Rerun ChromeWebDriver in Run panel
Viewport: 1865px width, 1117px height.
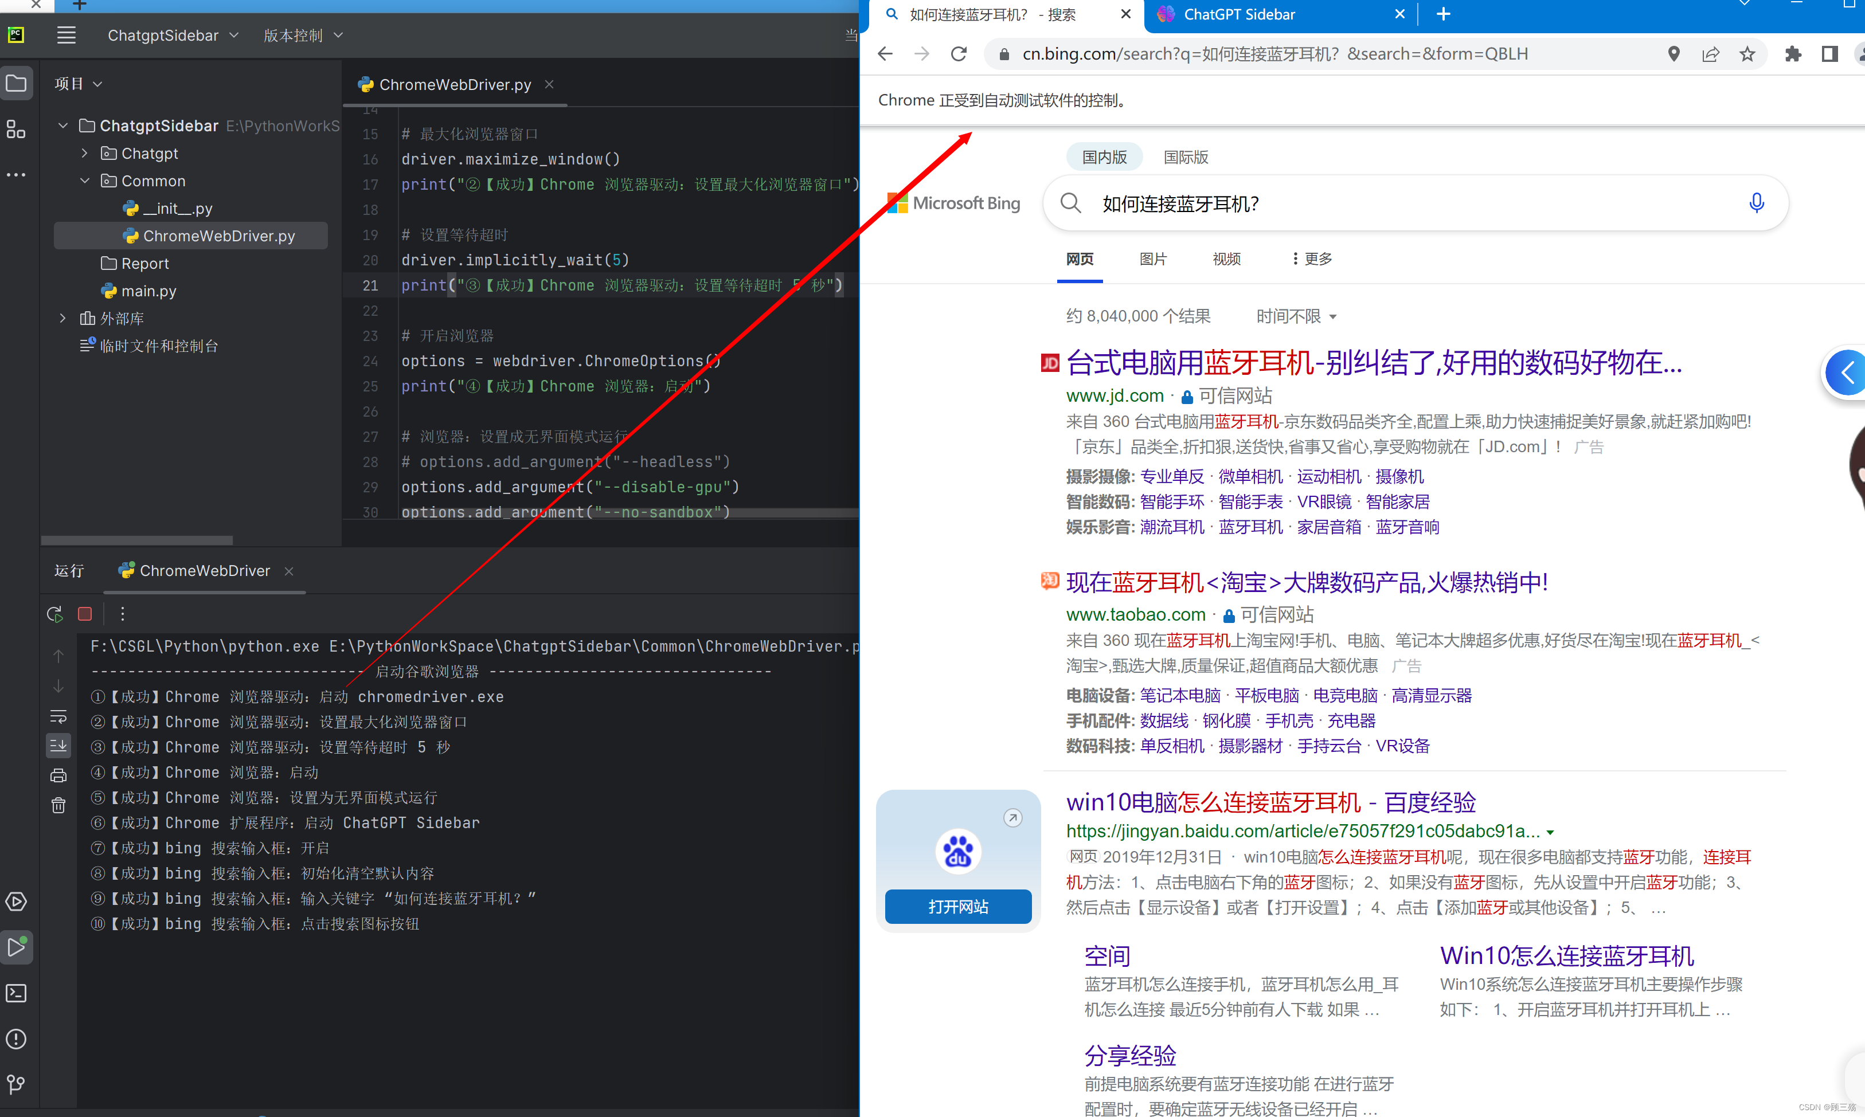pos(54,614)
